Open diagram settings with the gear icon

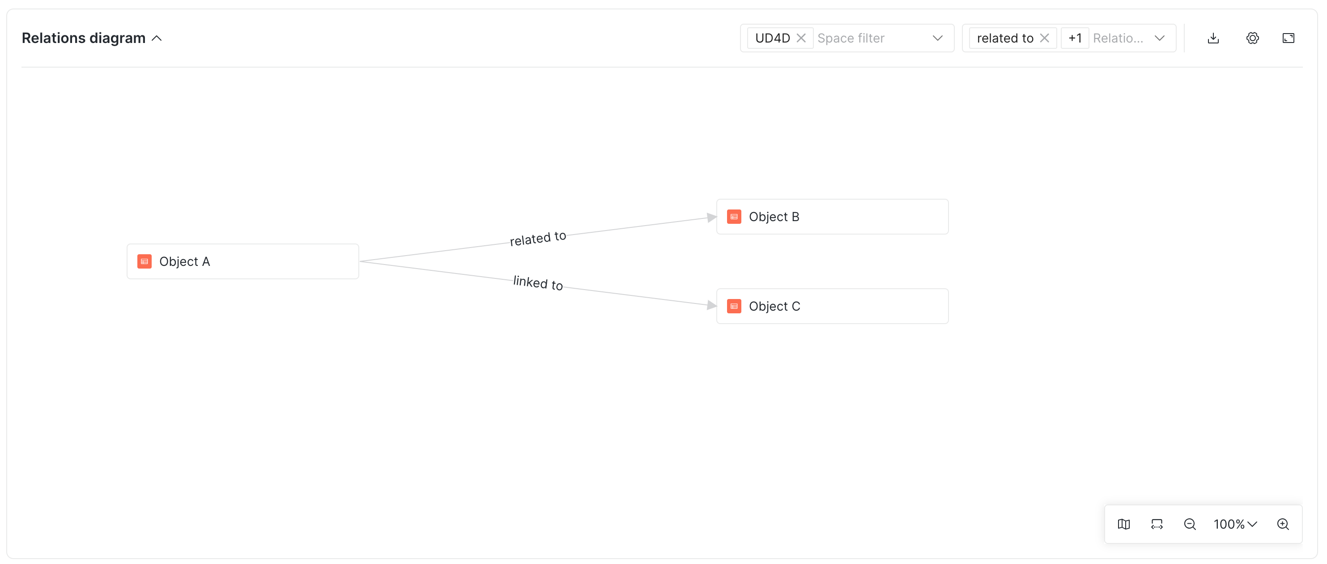(1252, 38)
